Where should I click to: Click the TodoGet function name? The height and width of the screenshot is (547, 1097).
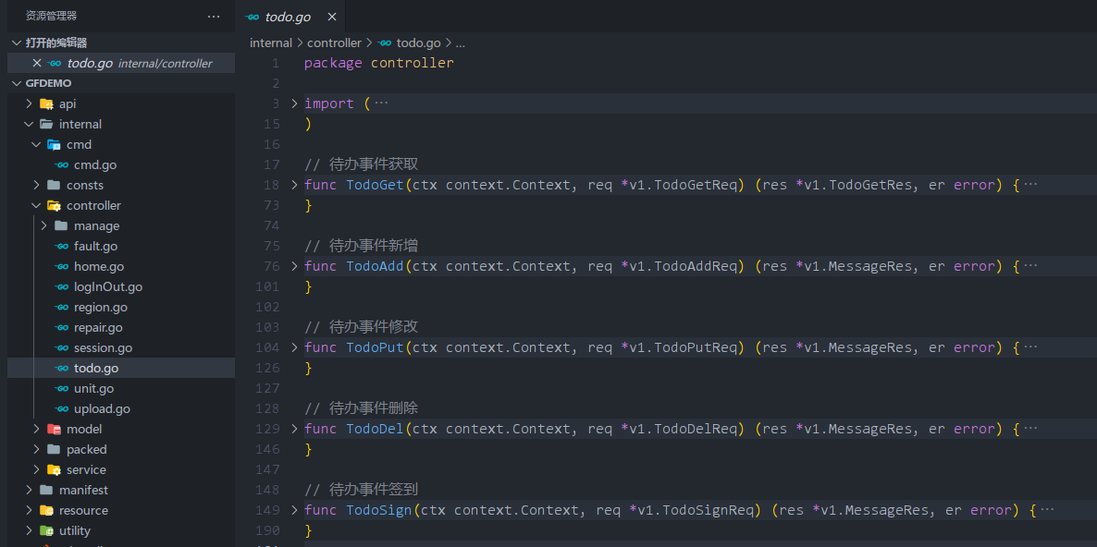click(x=375, y=185)
